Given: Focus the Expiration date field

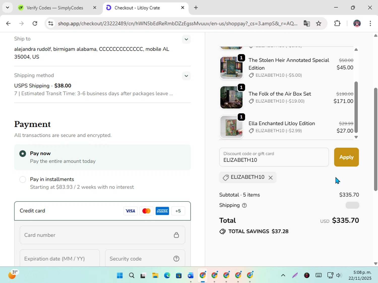Looking at the screenshot, I should click(60, 258).
